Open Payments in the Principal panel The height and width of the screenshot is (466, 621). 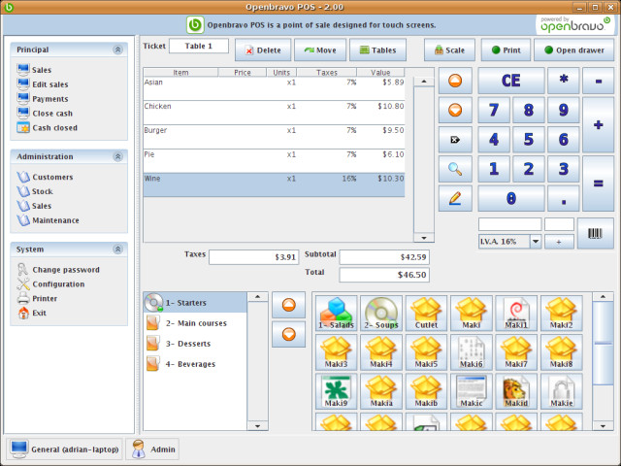(x=43, y=99)
